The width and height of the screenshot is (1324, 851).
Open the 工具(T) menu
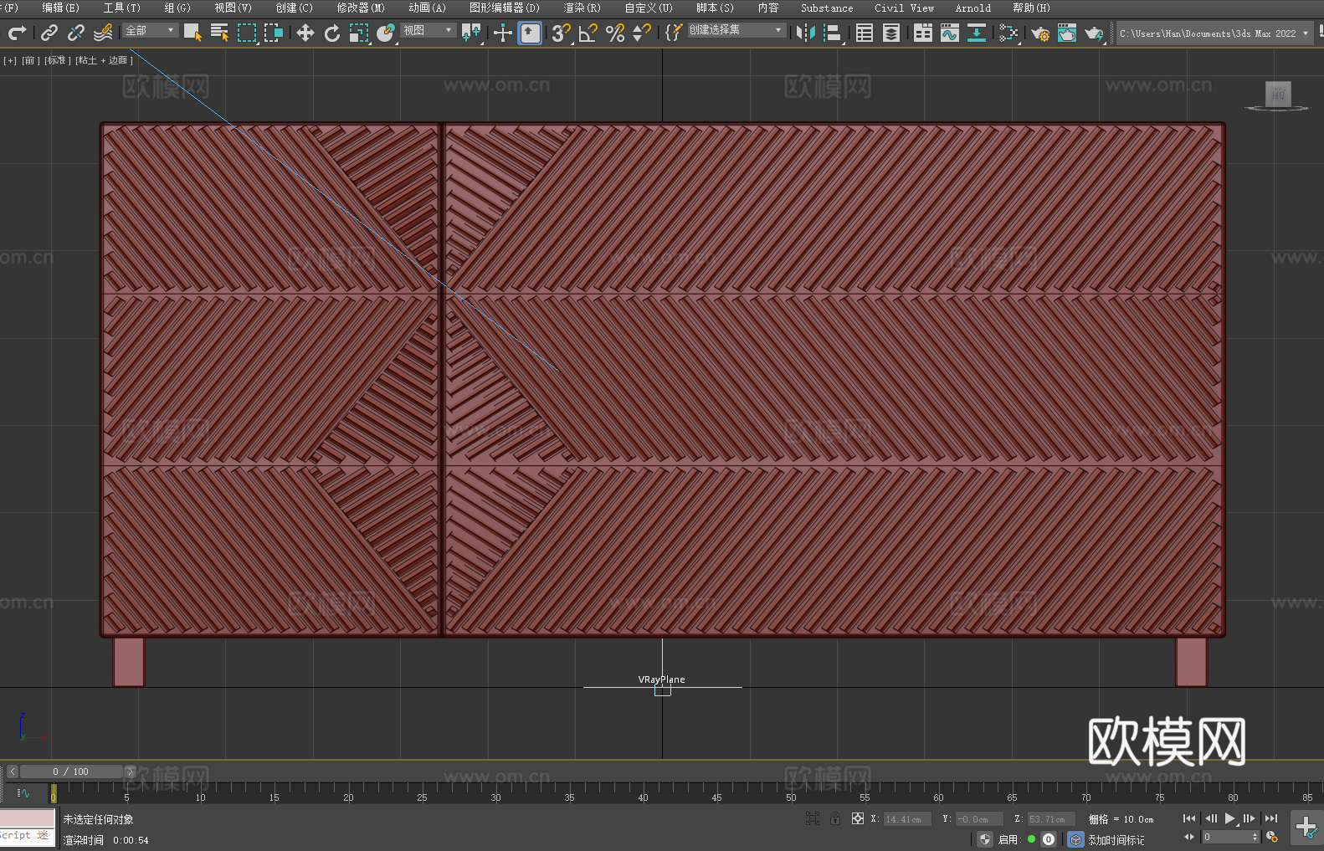(122, 8)
